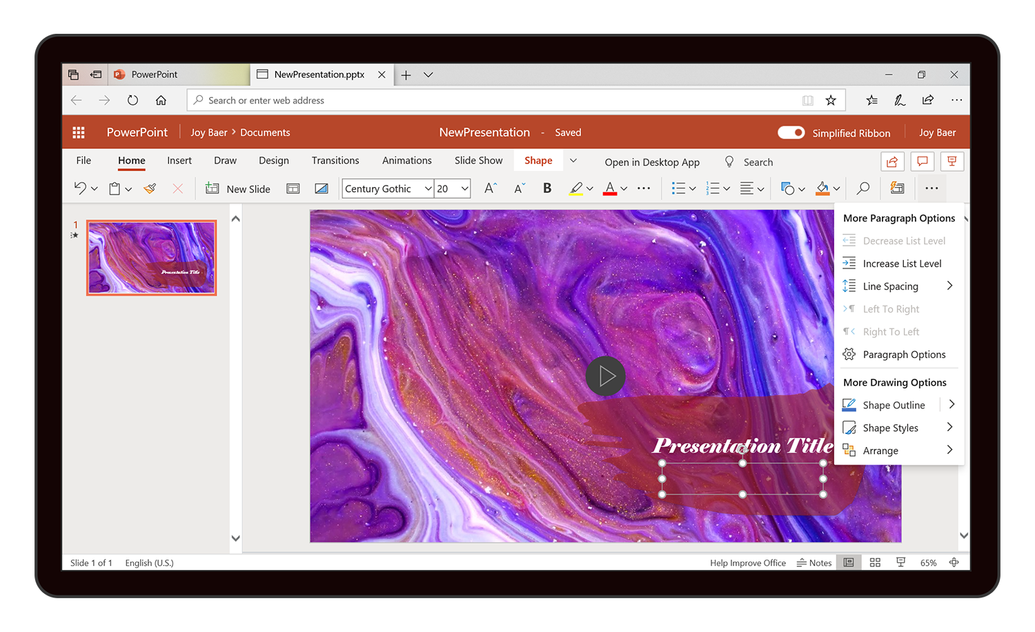Click the ribbon Search box
The image size is (1035, 632).
click(749, 162)
